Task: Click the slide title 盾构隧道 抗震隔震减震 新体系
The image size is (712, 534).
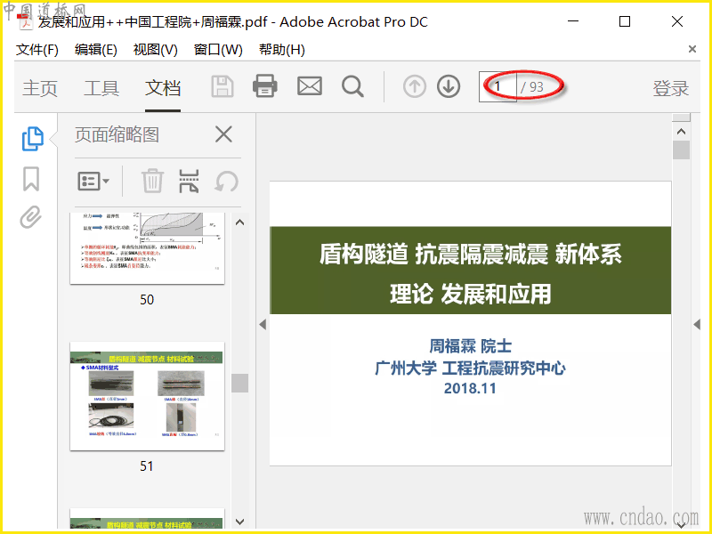Action: tap(471, 254)
